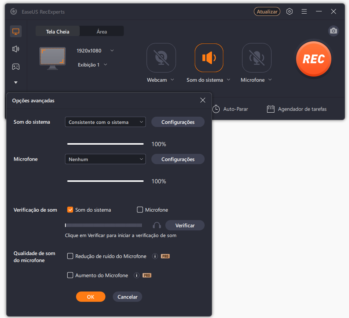Open the Consistente com o sistema dropdown
This screenshot has height=318, width=349.
point(105,122)
